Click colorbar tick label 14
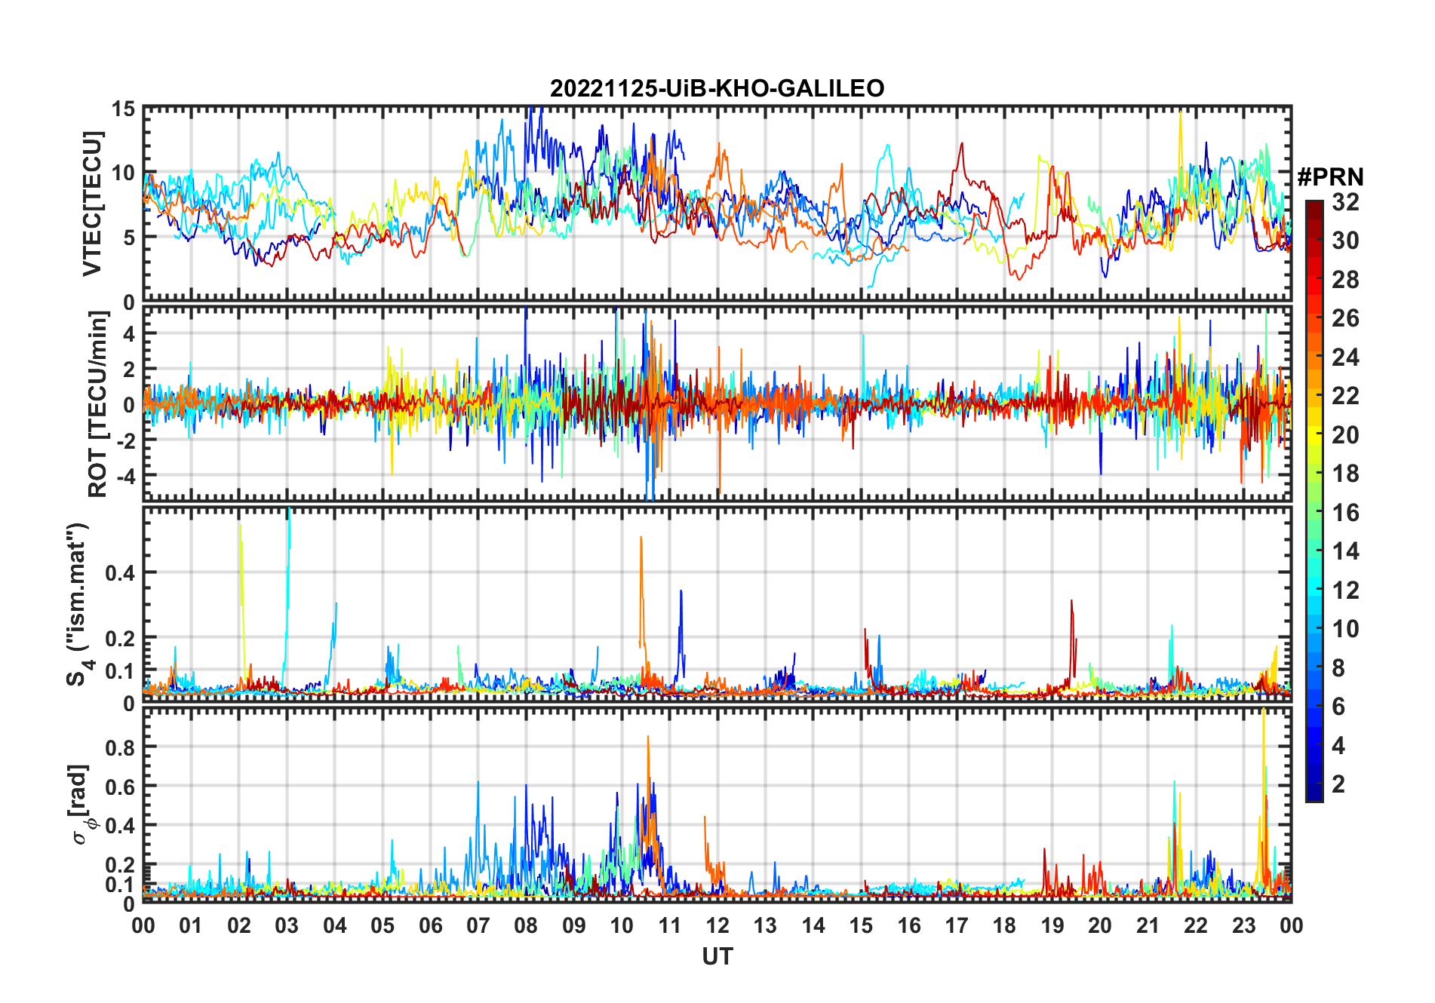Viewport: 1435px width, 1003px height. 1345,551
